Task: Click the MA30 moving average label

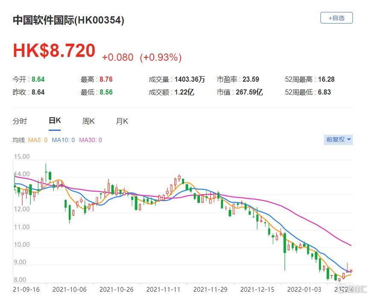Action: (x=91, y=140)
